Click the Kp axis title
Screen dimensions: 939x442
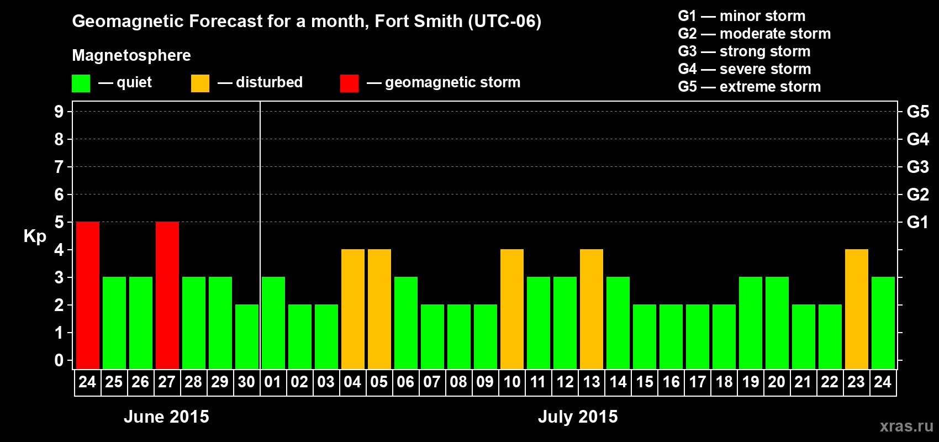[35, 237]
